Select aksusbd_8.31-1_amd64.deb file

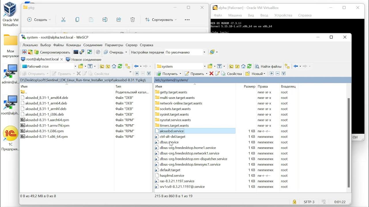tap(46, 98)
